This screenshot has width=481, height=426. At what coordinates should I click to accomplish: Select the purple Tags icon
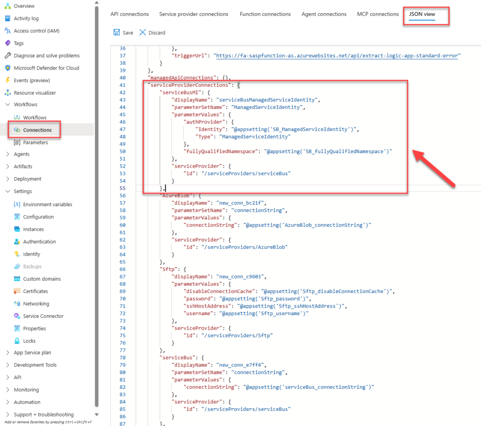coord(8,43)
